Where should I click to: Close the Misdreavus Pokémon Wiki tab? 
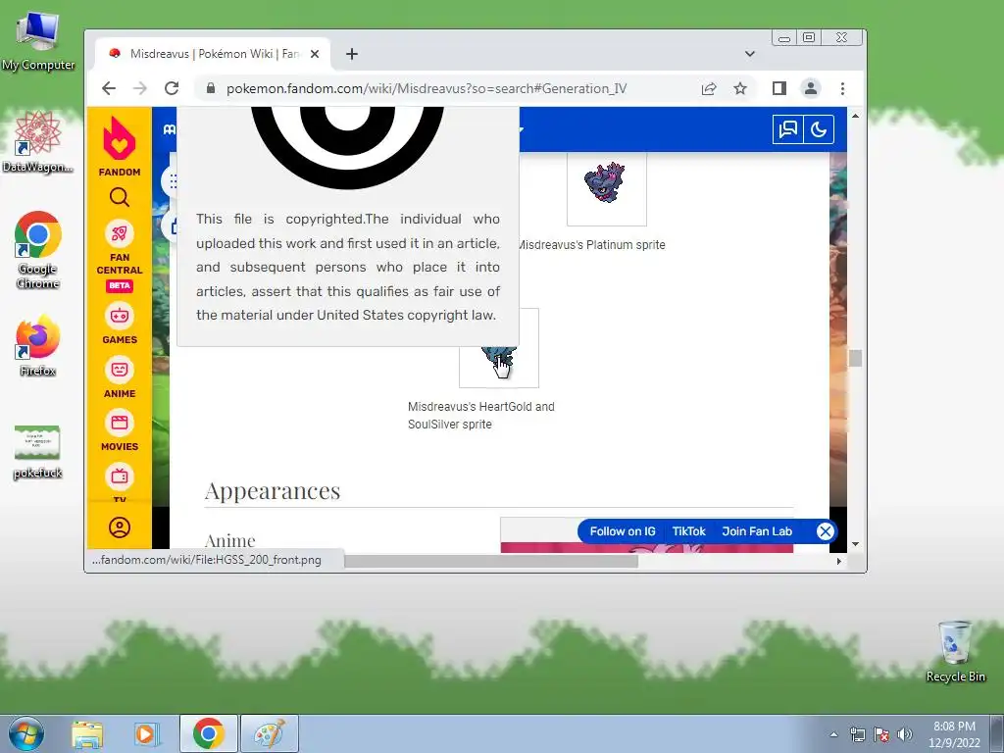tap(315, 54)
